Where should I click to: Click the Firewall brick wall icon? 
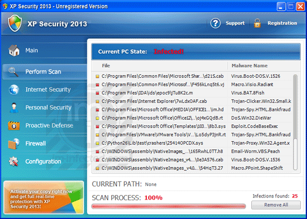point(14,143)
